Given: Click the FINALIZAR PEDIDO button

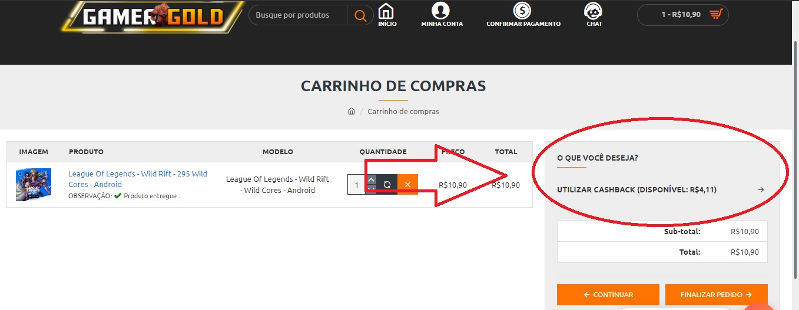Looking at the screenshot, I should [717, 295].
